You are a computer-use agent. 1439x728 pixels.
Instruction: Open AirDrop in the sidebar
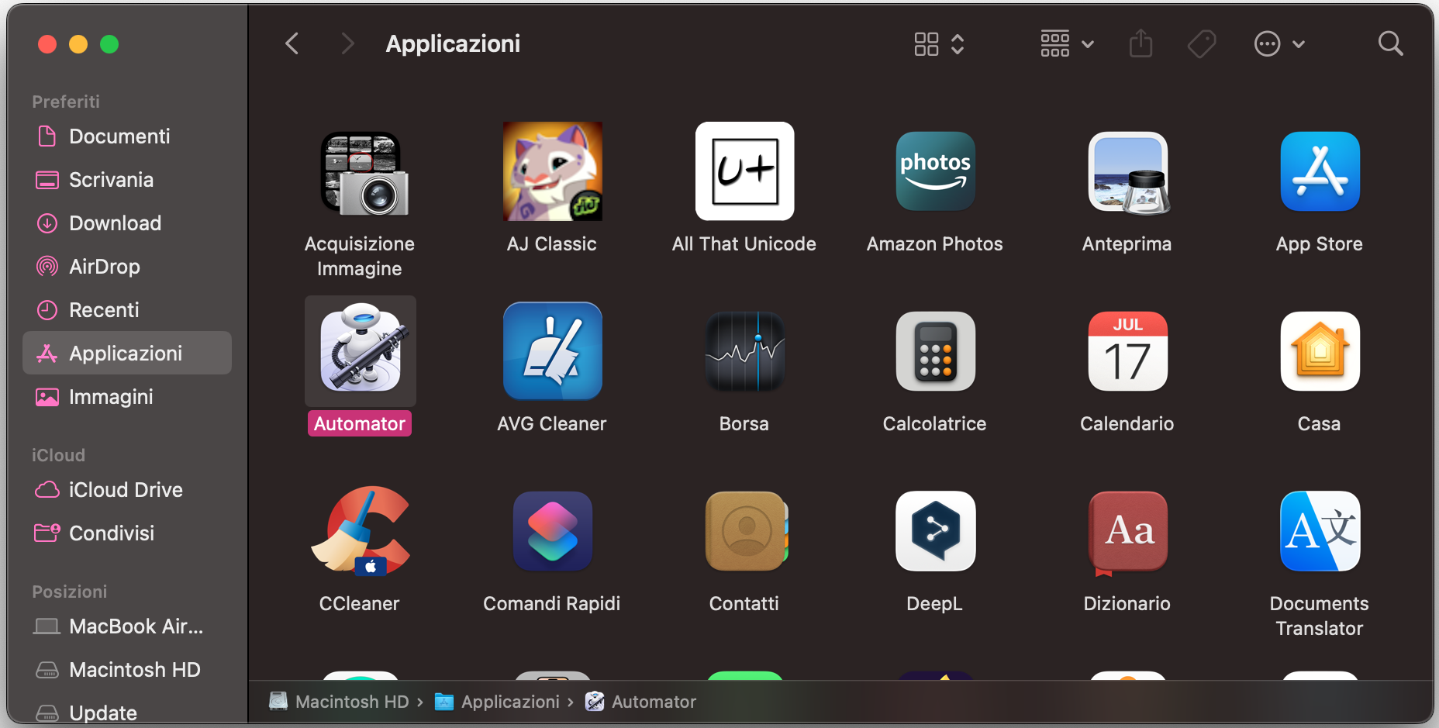click(127, 267)
